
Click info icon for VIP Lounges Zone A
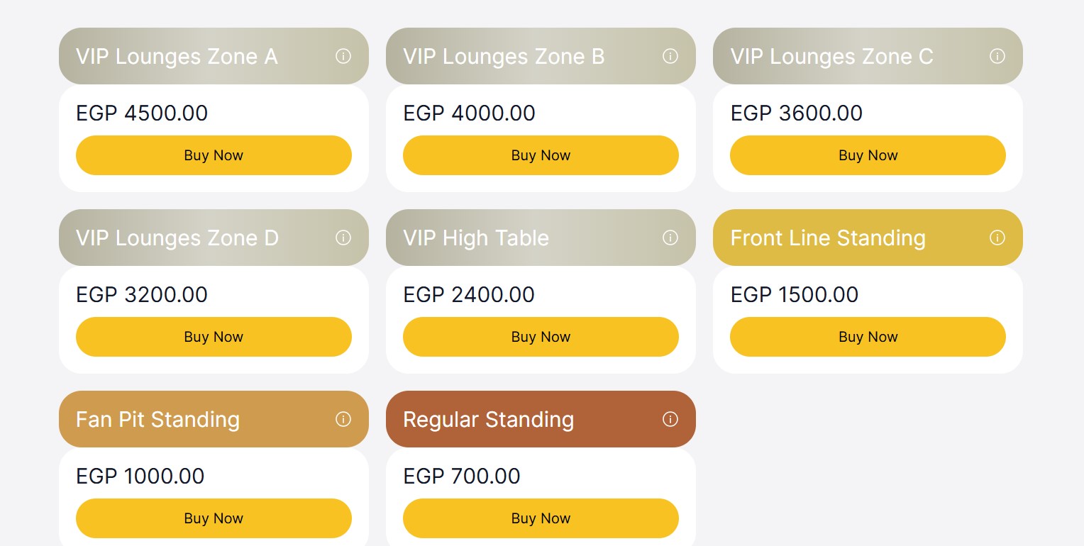343,56
